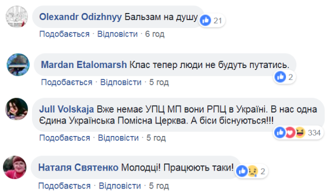View the 334 reactions count list
The height and width of the screenshot is (193, 330).
pyautogui.click(x=314, y=132)
